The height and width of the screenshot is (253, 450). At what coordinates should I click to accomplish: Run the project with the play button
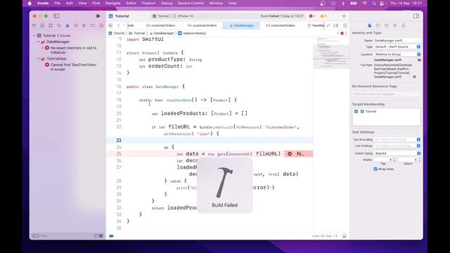[98, 16]
